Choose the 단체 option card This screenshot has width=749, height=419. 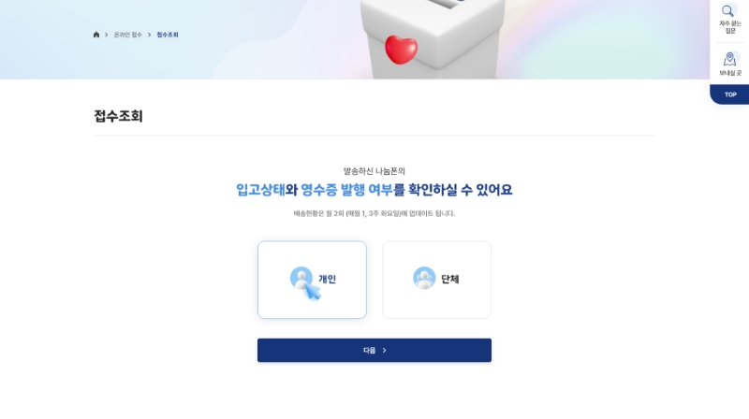pyautogui.click(x=436, y=280)
